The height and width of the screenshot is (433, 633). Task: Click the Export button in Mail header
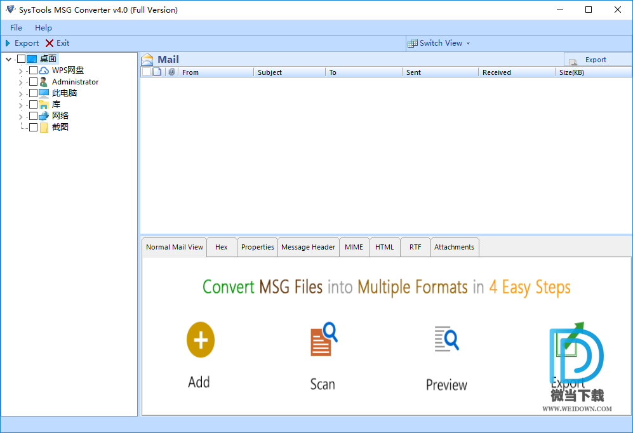pyautogui.click(x=598, y=60)
